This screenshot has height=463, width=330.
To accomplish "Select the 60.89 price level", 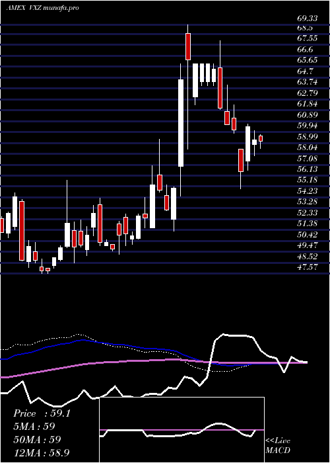I will 307,115.
